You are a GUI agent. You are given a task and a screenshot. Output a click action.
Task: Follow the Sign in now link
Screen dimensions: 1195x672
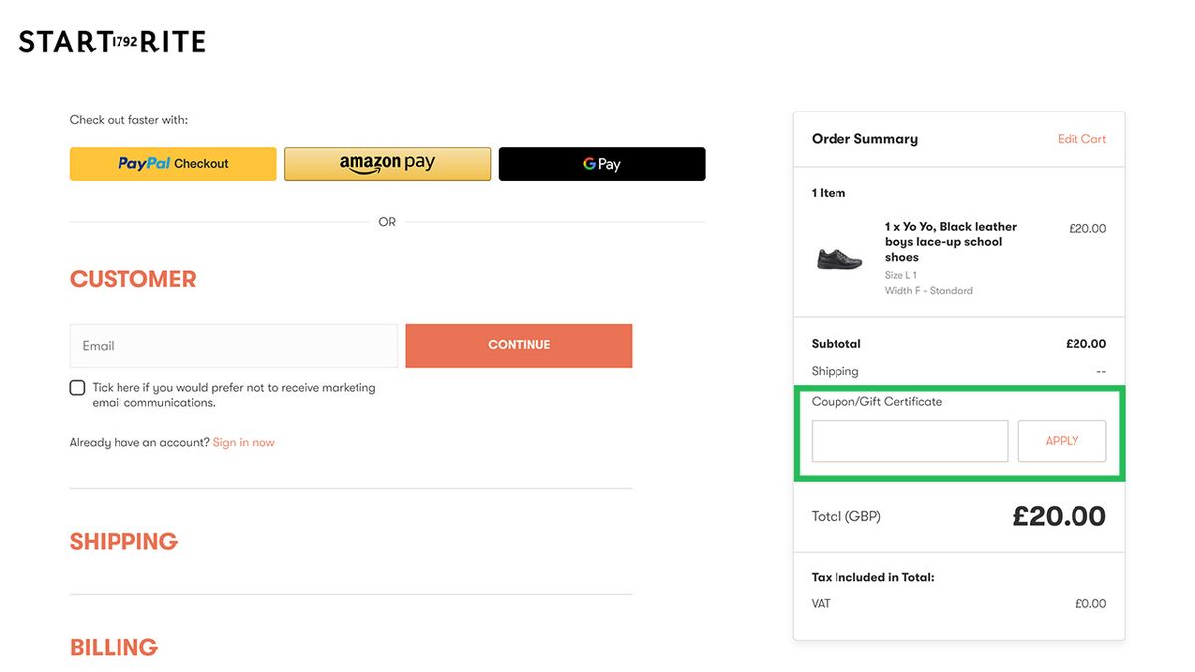243,441
